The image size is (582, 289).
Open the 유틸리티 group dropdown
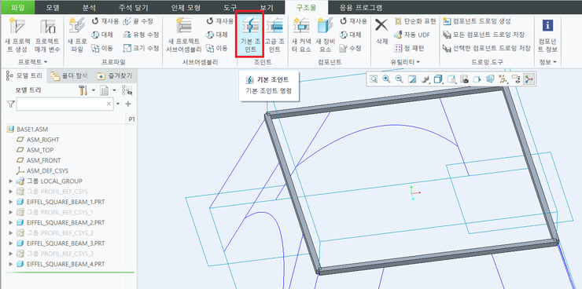407,61
